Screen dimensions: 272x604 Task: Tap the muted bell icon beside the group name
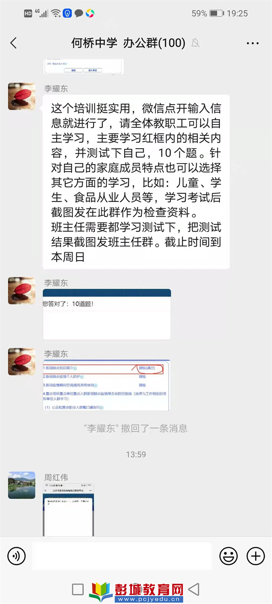point(195,43)
